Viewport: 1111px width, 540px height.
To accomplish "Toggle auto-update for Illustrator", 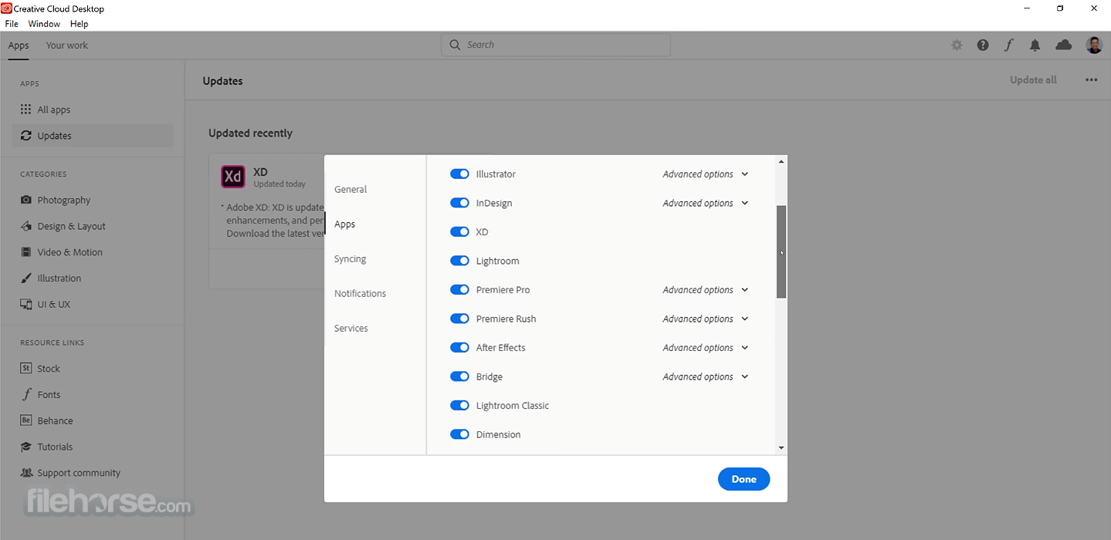I will pos(459,174).
